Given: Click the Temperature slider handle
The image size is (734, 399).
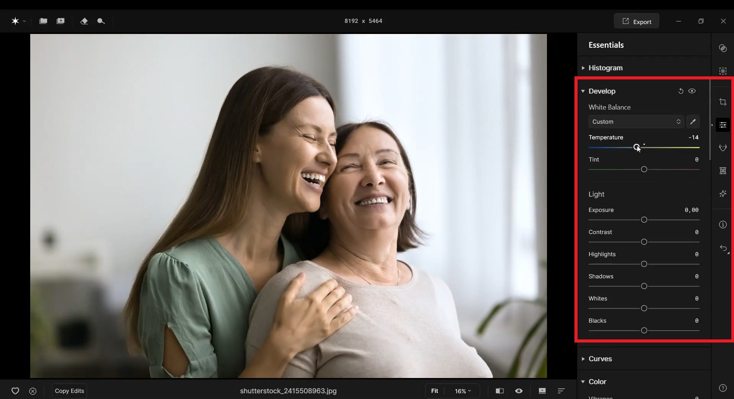Looking at the screenshot, I should coord(636,147).
